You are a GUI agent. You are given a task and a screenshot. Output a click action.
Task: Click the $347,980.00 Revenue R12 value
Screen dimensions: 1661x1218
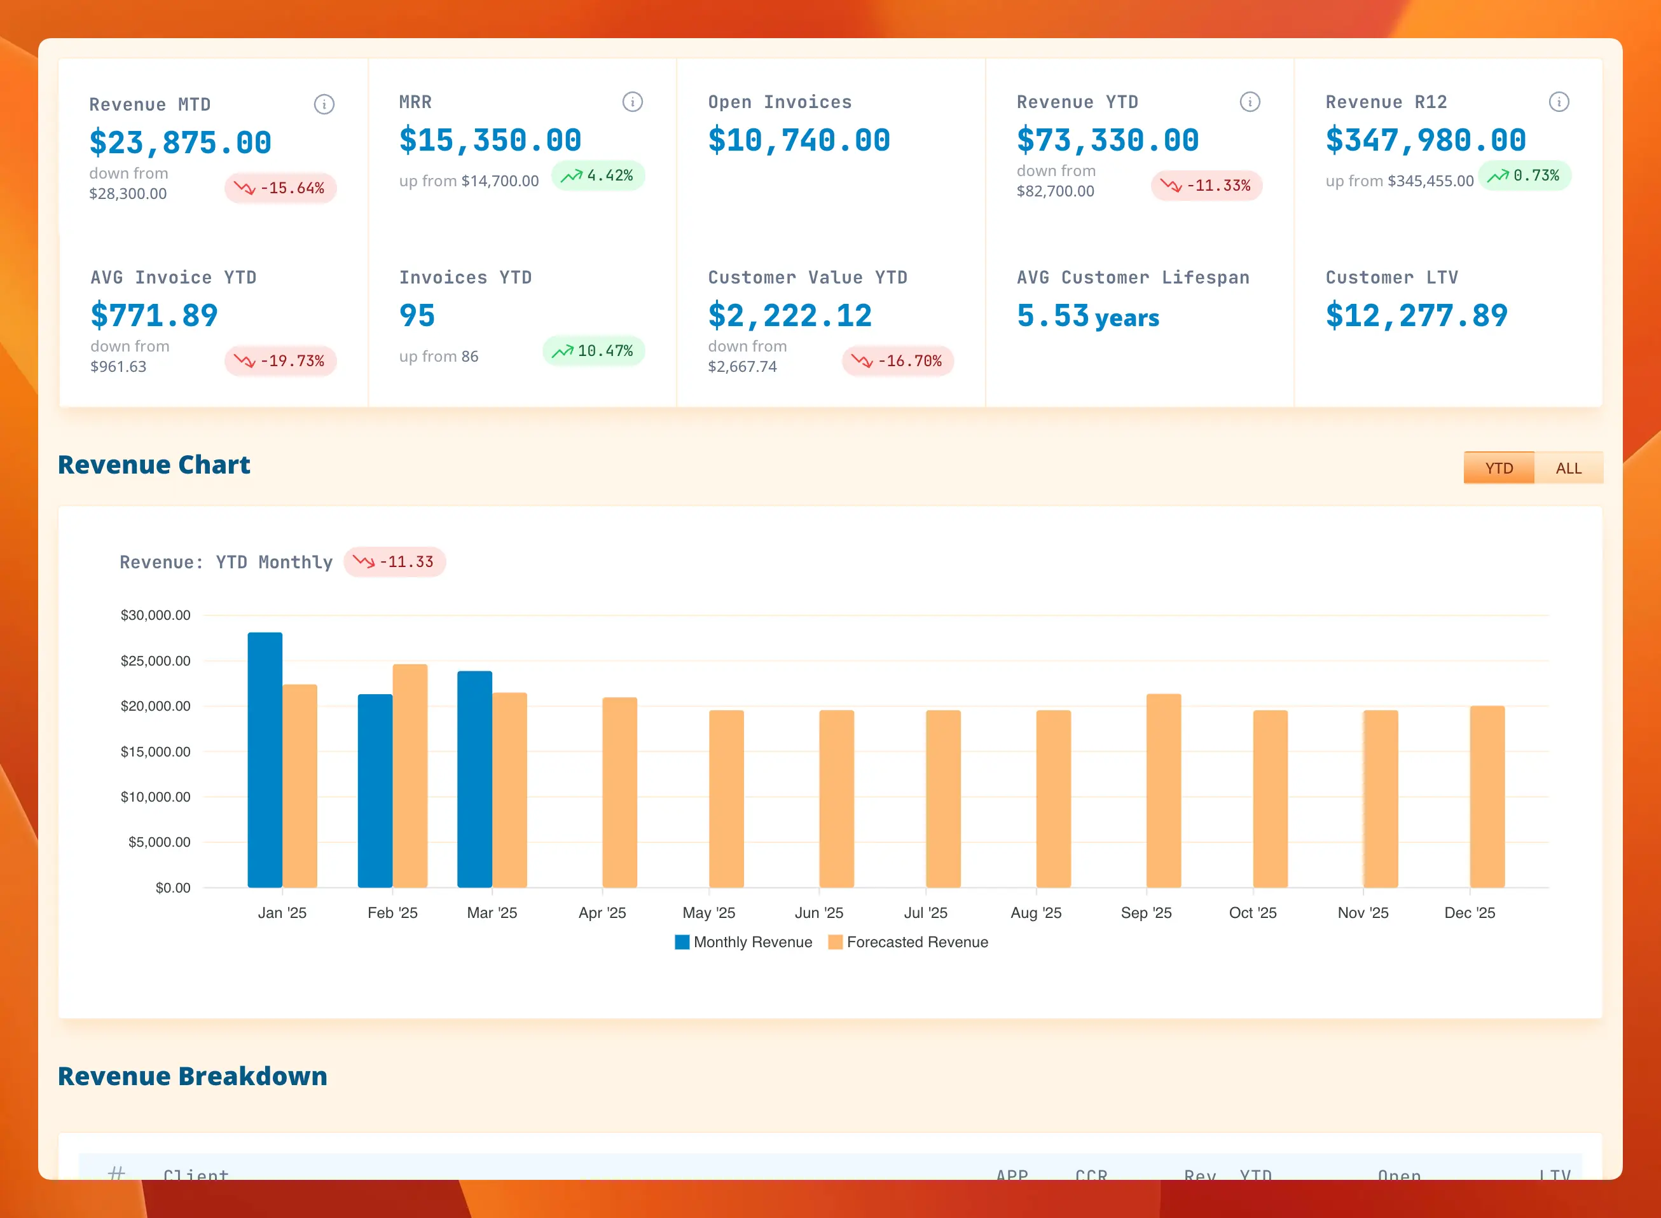[1426, 140]
